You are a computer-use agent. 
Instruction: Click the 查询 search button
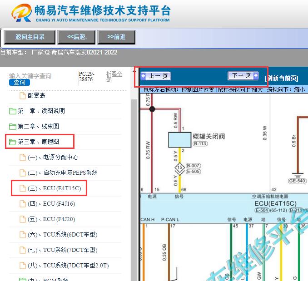(20, 83)
